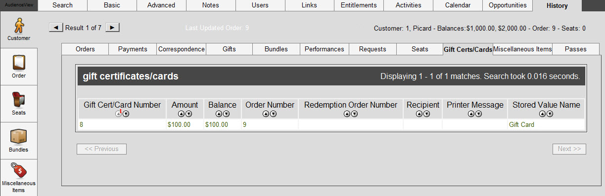This screenshot has height=196, width=605.
Task: Open the Bundles box icon
Action: coord(19,137)
